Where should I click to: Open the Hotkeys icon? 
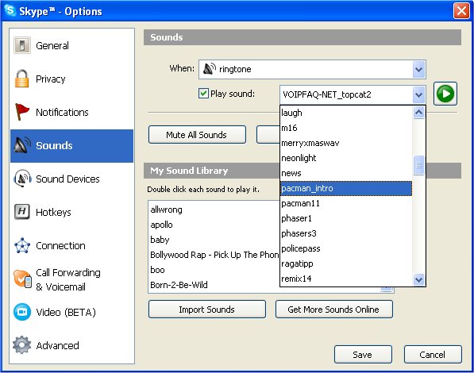point(22,212)
